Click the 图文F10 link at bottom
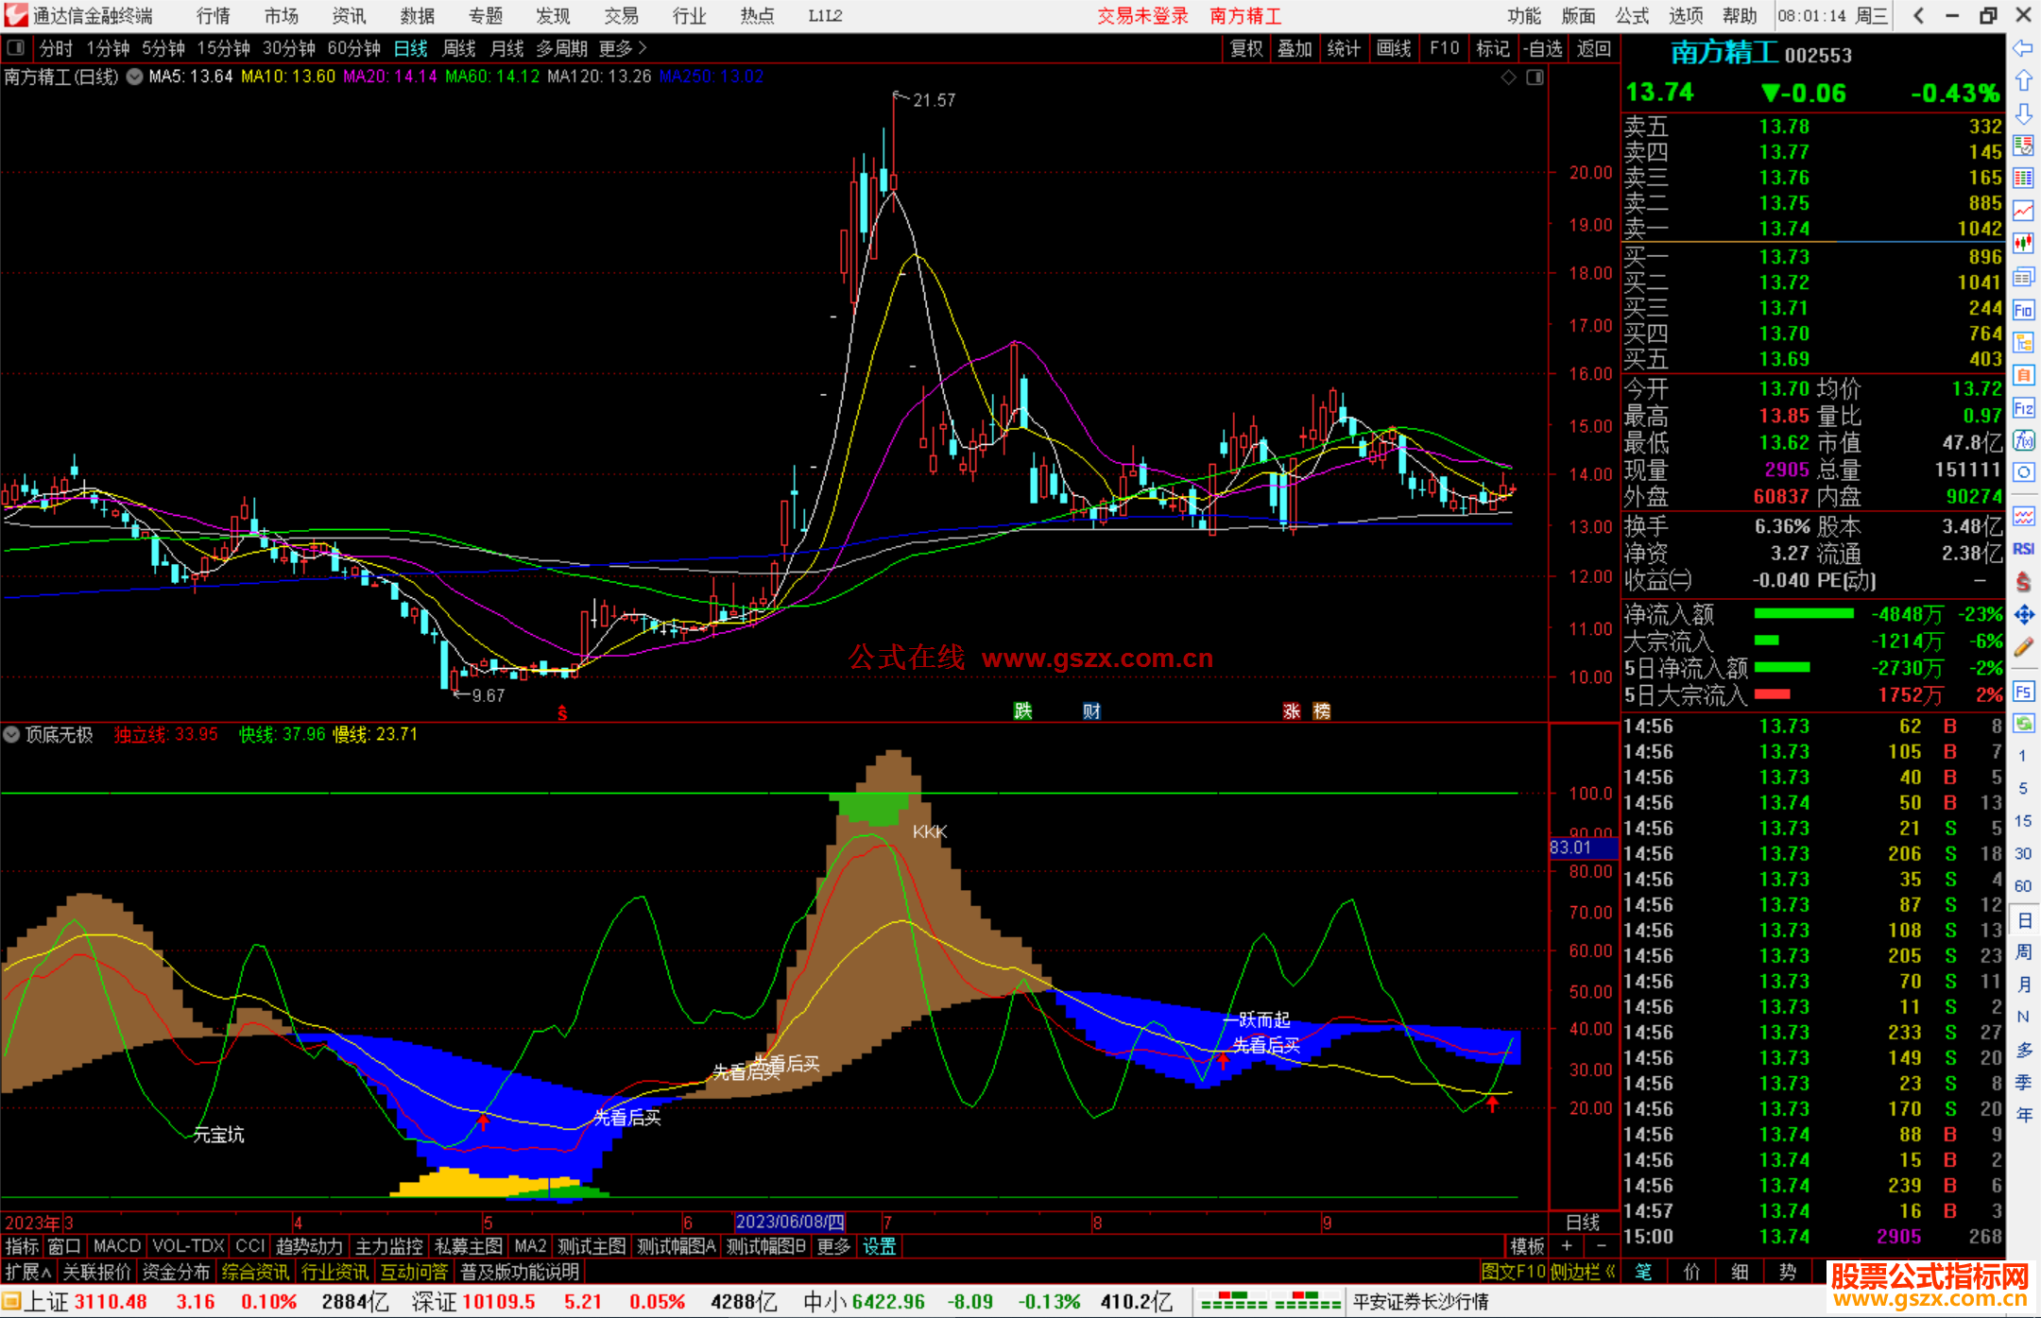The height and width of the screenshot is (1318, 2041). pos(1513,1272)
